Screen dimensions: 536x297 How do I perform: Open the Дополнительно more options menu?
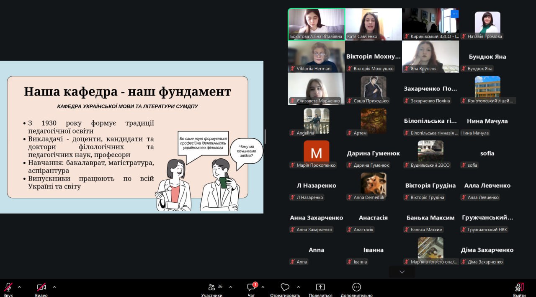coord(356,287)
